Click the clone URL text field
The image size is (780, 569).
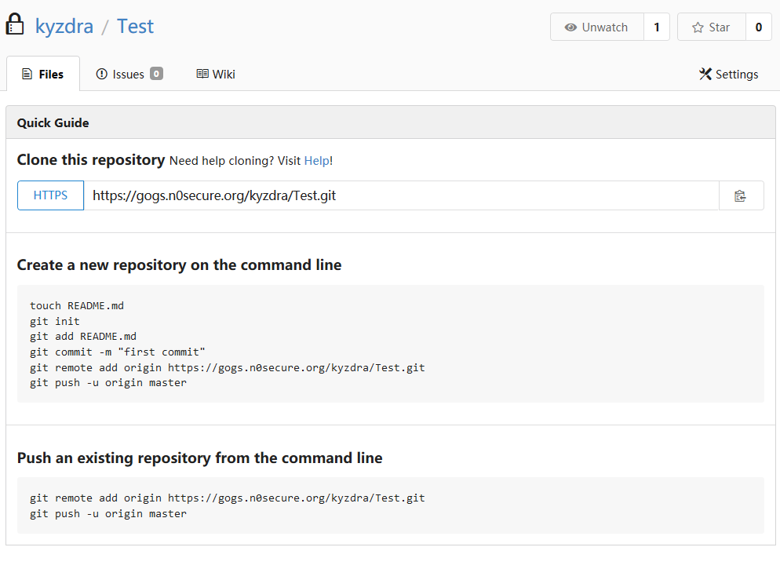coord(401,195)
